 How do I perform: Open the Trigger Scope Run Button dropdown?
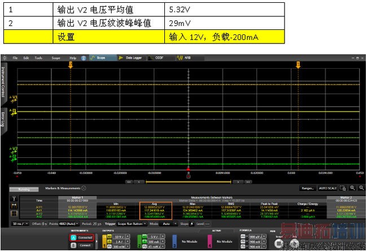pyautogui.click(x=132, y=224)
